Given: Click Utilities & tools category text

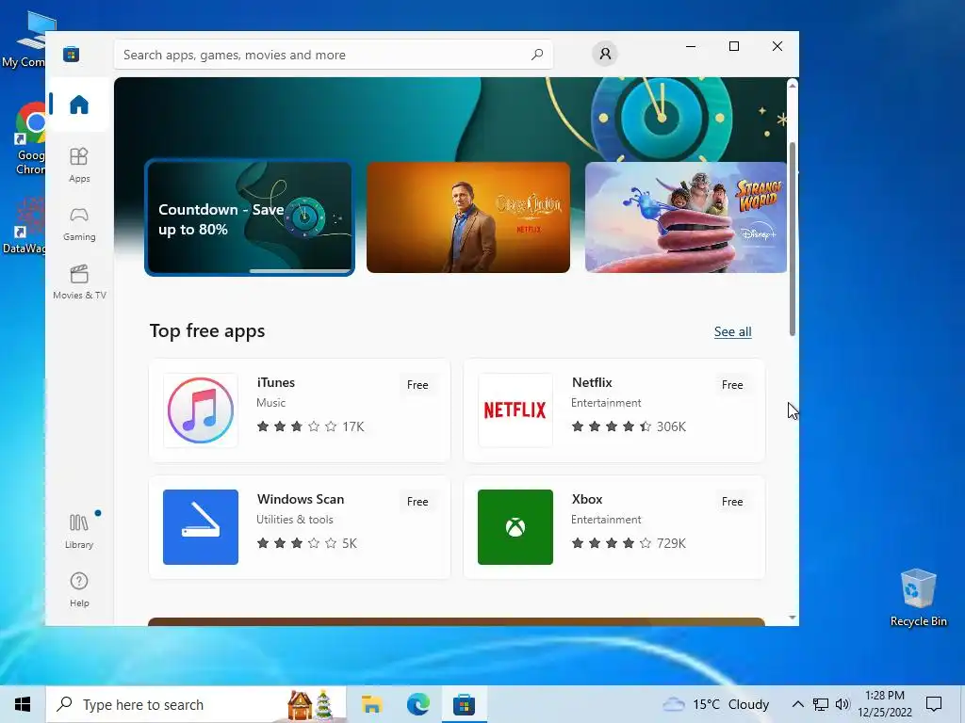Looking at the screenshot, I should point(294,520).
